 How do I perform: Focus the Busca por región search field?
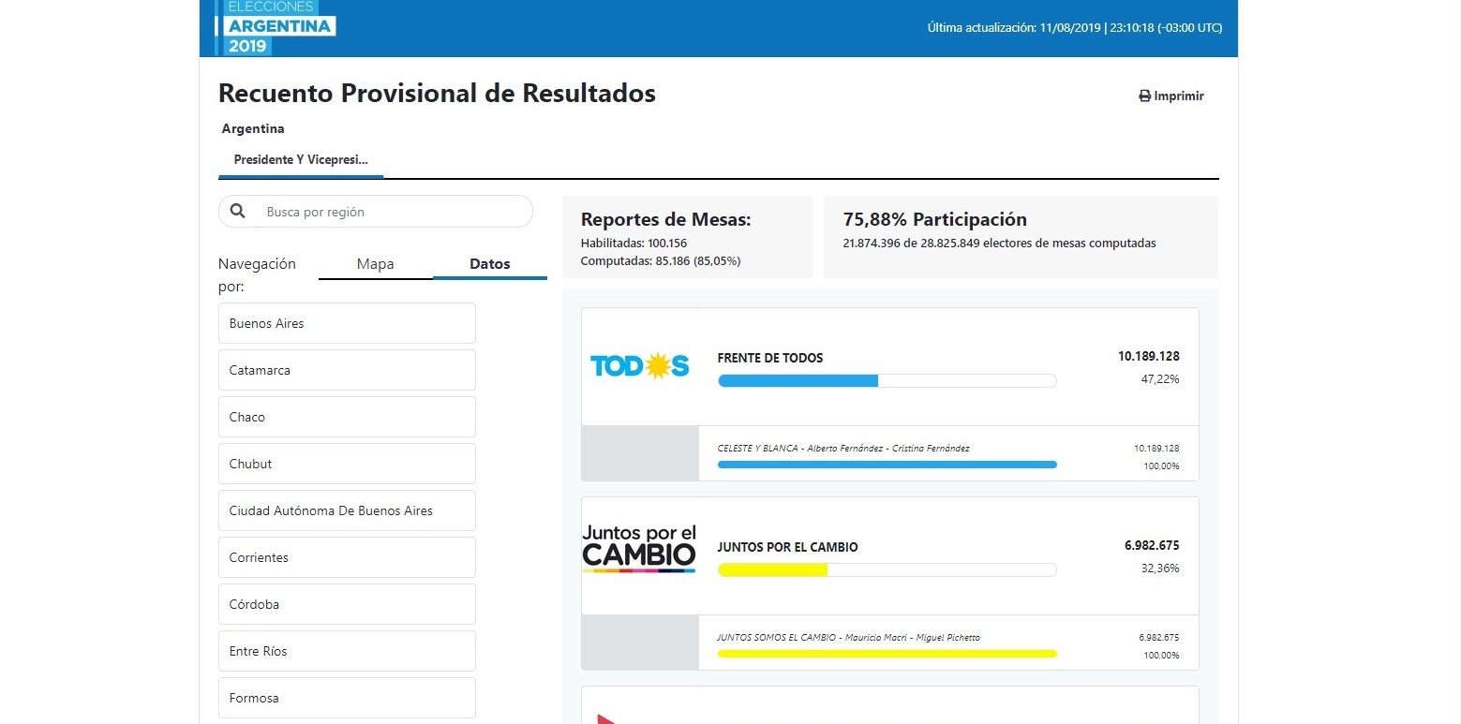376,212
